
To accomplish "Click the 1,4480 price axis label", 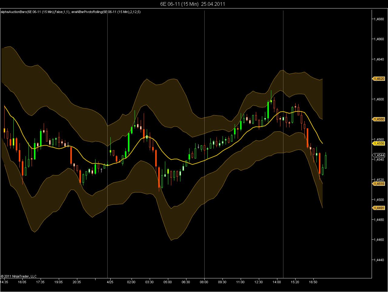I will tap(379, 220).
